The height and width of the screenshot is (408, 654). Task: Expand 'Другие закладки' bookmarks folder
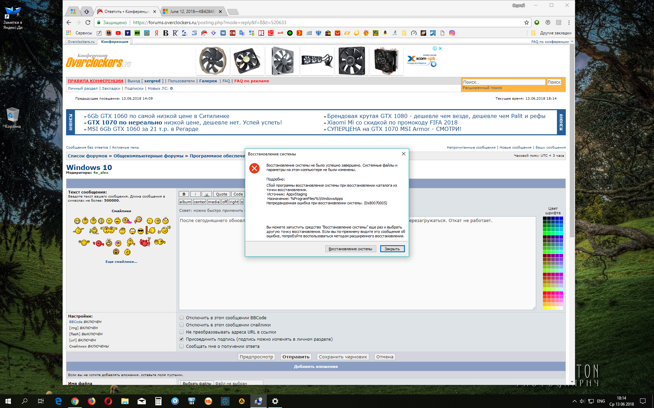552,33
